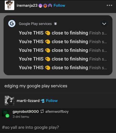Open the last "You're THIS close" notification

tap(63, 68)
